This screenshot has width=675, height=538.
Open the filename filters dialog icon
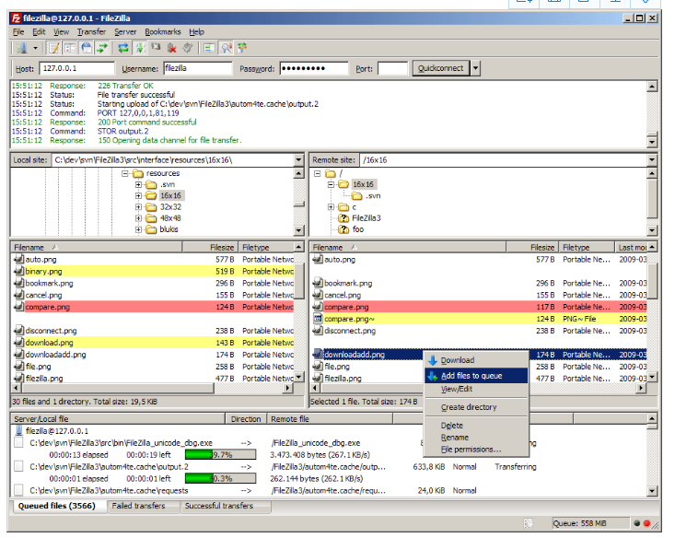pyautogui.click(x=209, y=48)
